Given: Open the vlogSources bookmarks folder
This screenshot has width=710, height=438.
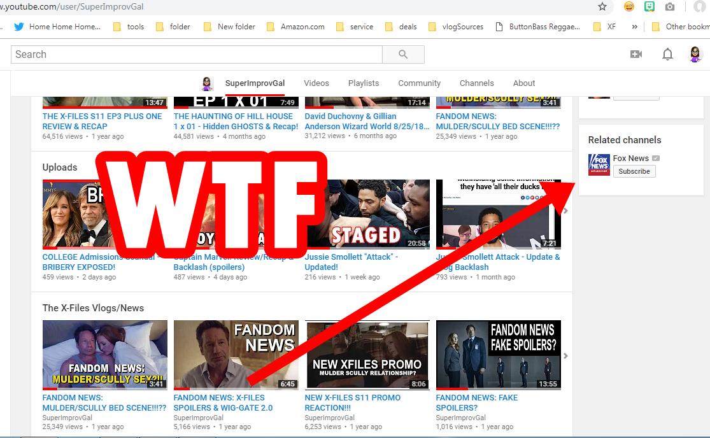Looking at the screenshot, I should point(456,27).
